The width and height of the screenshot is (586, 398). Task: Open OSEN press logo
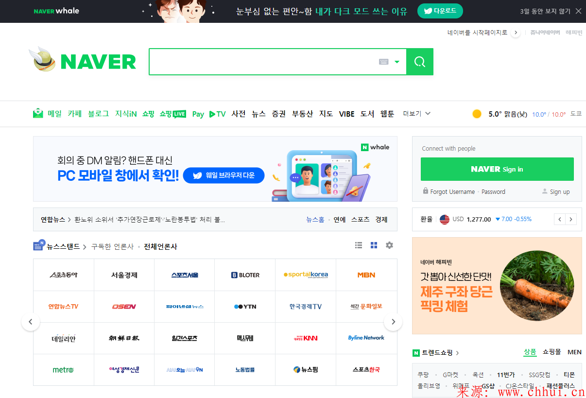pyautogui.click(x=124, y=307)
